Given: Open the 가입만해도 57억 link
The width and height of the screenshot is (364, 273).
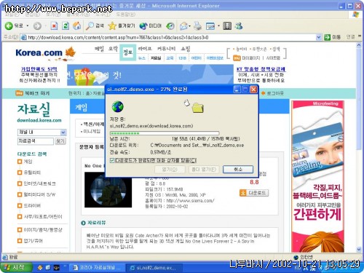Looking at the screenshot, I should point(39,69).
